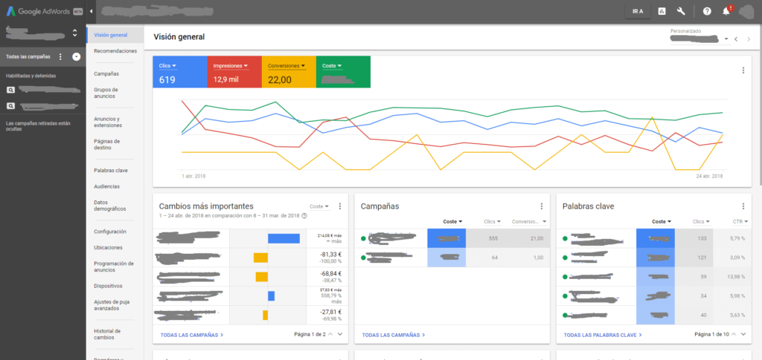Go to Grupos de anuncios
762x360 pixels.
[106, 93]
